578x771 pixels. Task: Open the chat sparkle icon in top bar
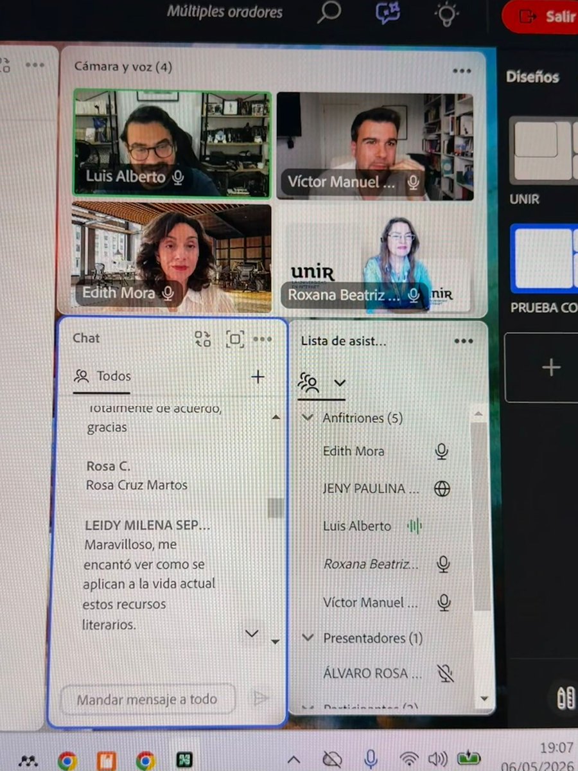coord(388,13)
